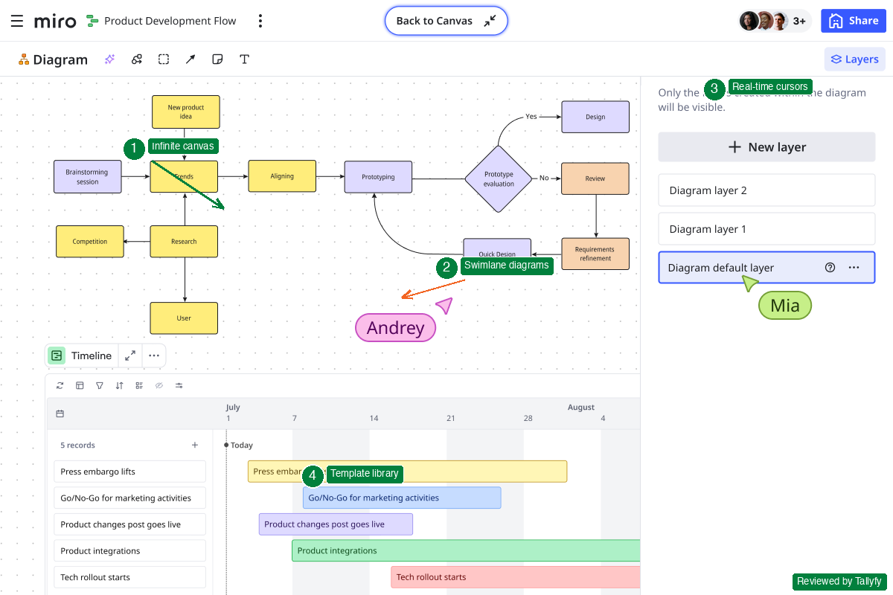Open the AI diagramming sparkle tool
The height and width of the screenshot is (595, 893).
[x=109, y=59]
